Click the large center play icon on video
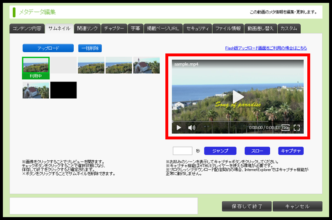Image resolution: width=332 pixels, height=220 pixels. click(x=238, y=97)
